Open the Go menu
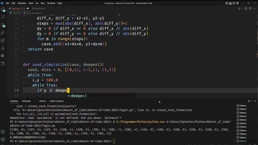Screen dimensions: 258x145 coord(37,3)
